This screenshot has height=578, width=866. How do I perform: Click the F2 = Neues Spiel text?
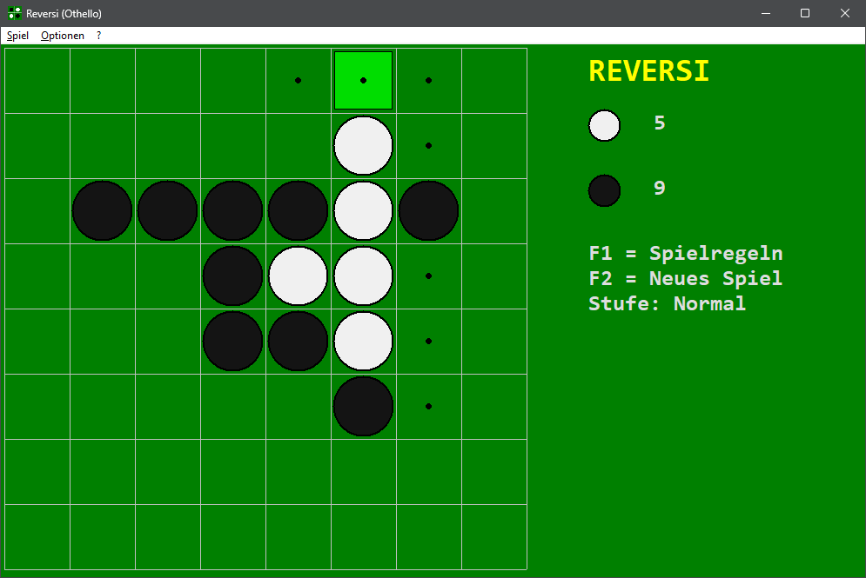coord(688,278)
